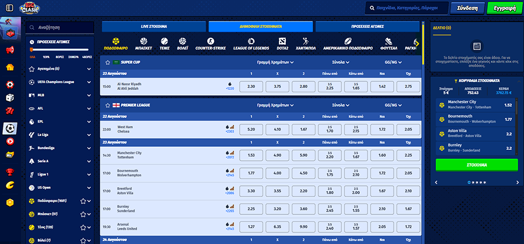Open the red 777 slots icon
This screenshot has width=524, height=244.
(10, 111)
